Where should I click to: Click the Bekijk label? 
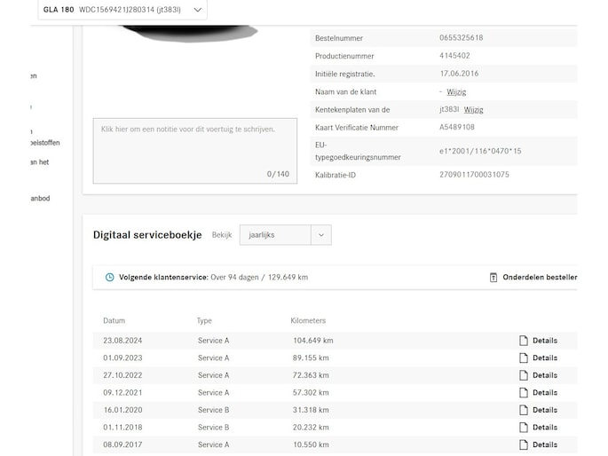[222, 235]
